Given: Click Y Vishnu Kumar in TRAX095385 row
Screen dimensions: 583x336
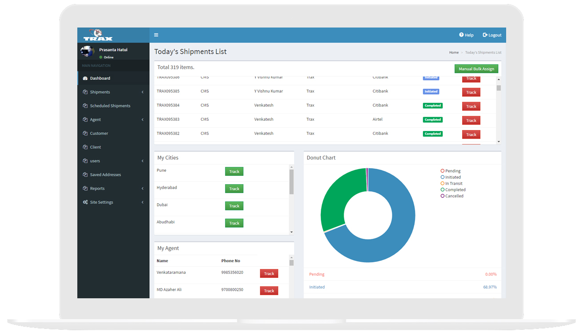Looking at the screenshot, I should (269, 91).
